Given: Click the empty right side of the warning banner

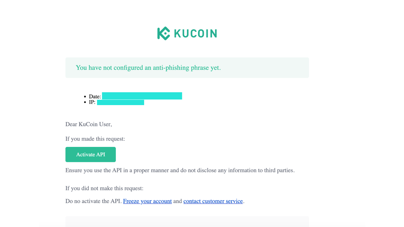Looking at the screenshot, I should (x=265, y=68).
